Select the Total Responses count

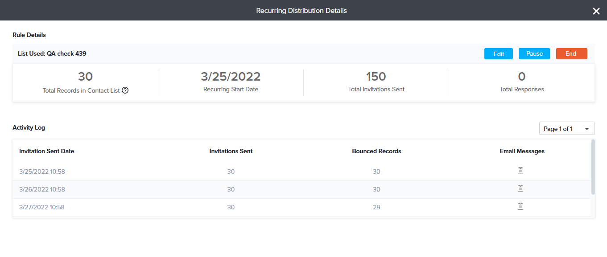point(521,77)
